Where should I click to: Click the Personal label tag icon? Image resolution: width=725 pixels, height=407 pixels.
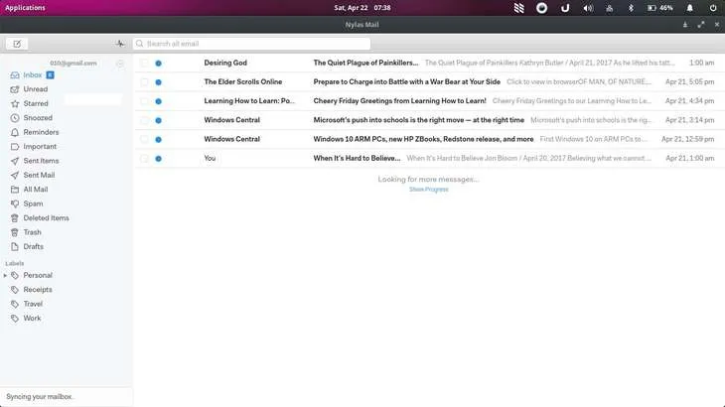tap(15, 275)
